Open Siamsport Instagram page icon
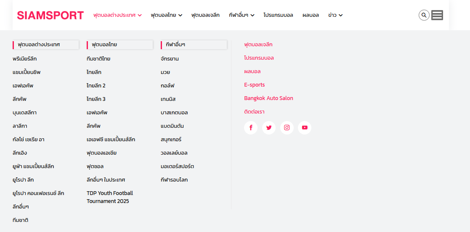 [287, 128]
